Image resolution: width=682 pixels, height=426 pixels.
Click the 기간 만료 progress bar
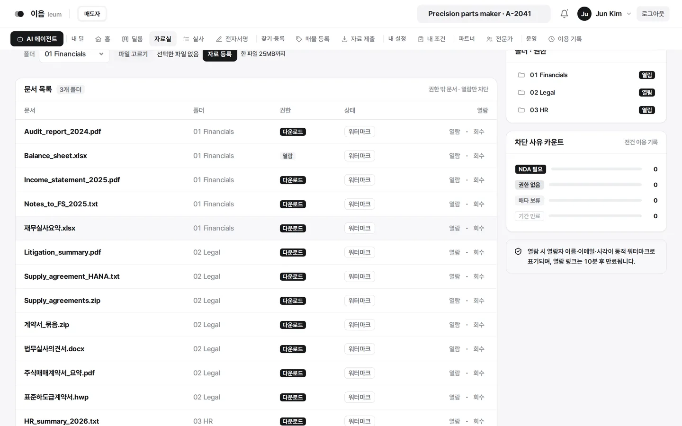click(x=595, y=216)
